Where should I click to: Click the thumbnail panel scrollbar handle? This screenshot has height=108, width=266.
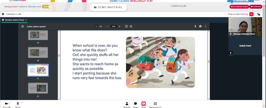[x=59, y=55]
